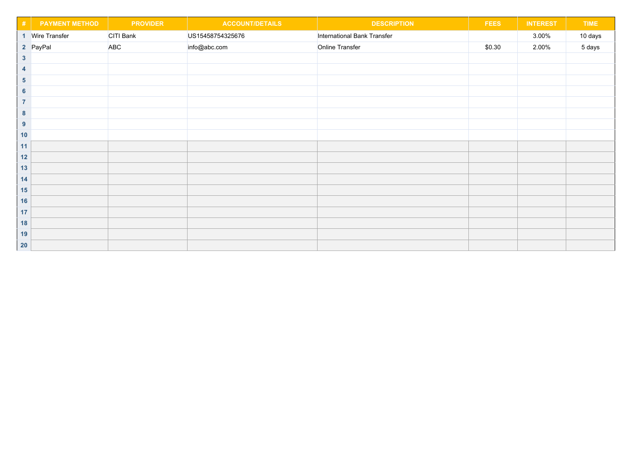Select the 10 days cell

(591, 36)
